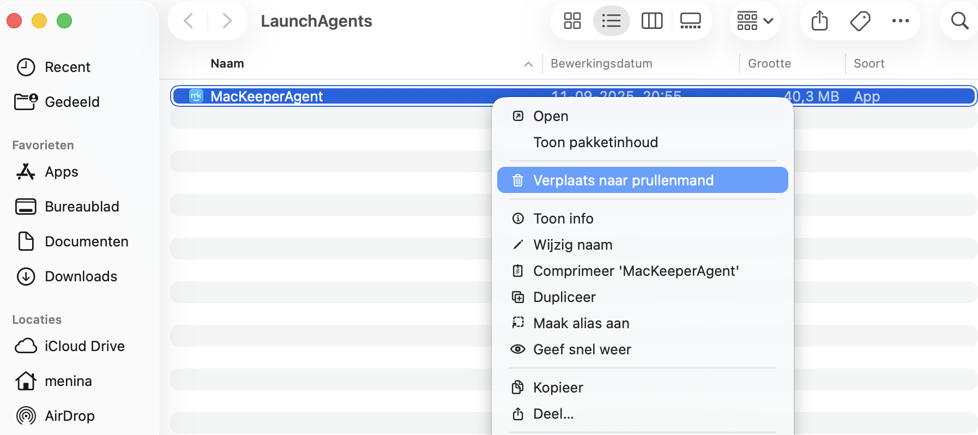Choose Maak alias aan menu item
The image size is (978, 435).
pos(642,323)
